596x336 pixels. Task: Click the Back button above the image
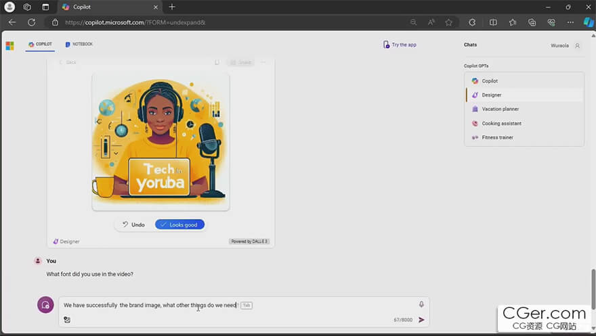68,62
